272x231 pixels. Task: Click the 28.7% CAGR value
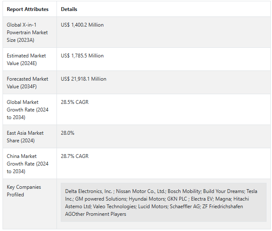[x=75, y=156]
